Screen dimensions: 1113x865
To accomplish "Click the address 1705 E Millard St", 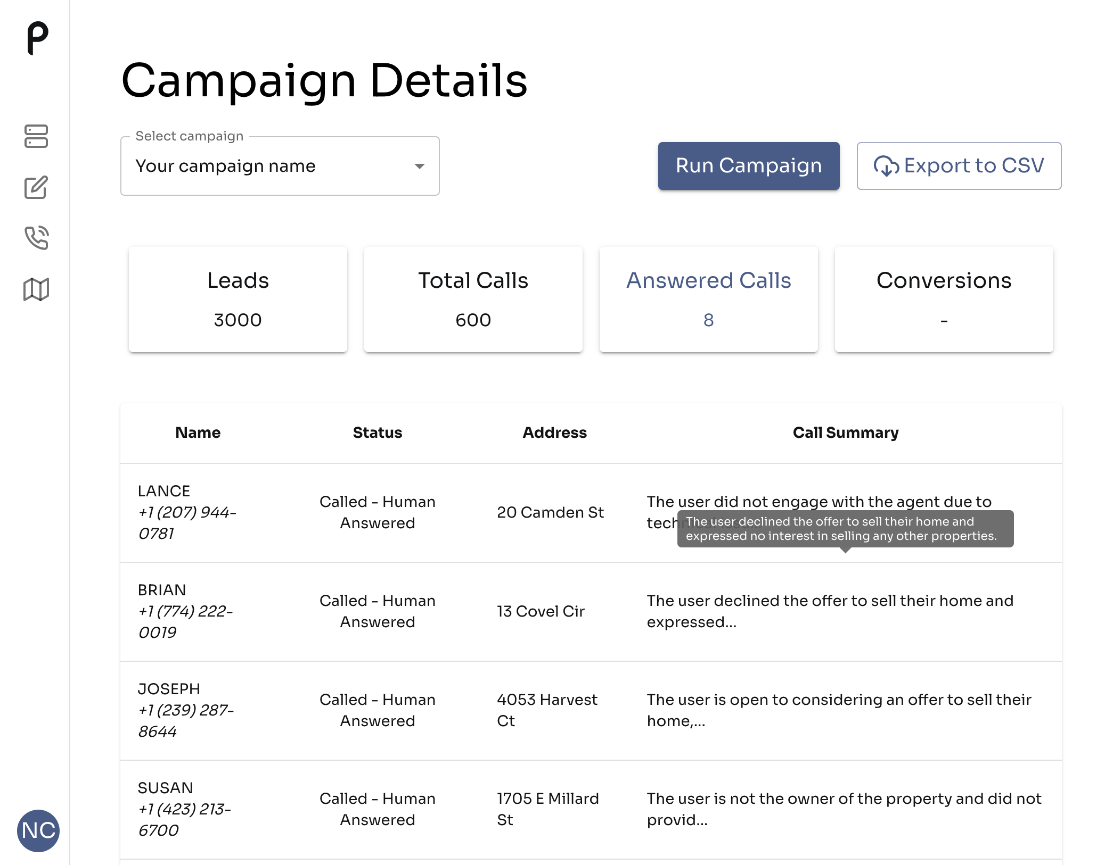I will [548, 809].
